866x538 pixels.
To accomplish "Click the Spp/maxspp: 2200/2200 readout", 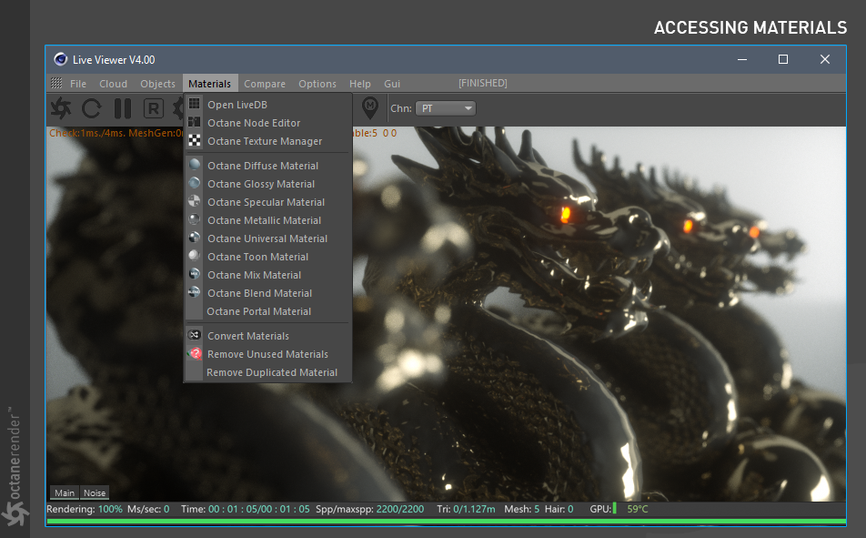I will tap(370, 509).
